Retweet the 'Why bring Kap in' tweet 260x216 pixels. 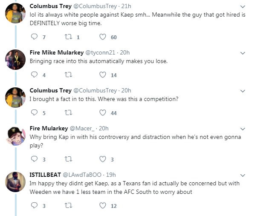[68, 159]
